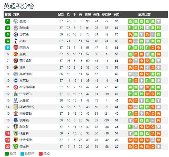This screenshot has width=169, height=157.
Task: Click the Manchester City club crest
Action: click(x=16, y=21)
